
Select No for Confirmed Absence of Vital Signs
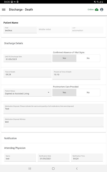(x=88, y=58)
